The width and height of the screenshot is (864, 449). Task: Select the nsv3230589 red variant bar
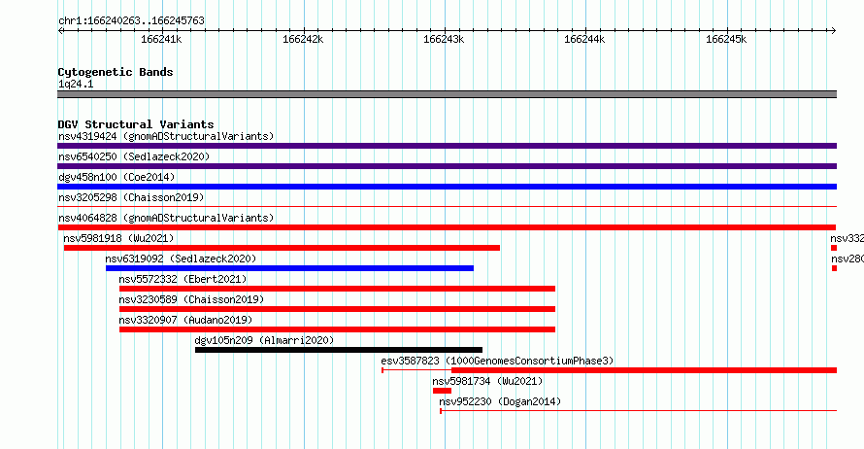click(x=337, y=309)
